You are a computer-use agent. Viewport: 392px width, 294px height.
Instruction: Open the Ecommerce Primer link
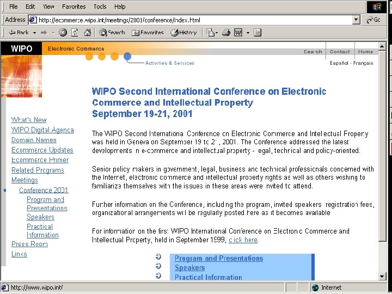click(x=40, y=160)
